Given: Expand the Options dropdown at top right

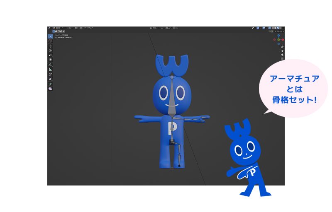Looking at the screenshot, I should tap(279, 31).
